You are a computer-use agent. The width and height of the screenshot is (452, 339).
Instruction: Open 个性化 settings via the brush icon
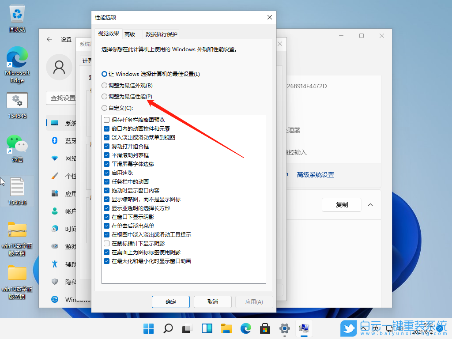(54, 176)
